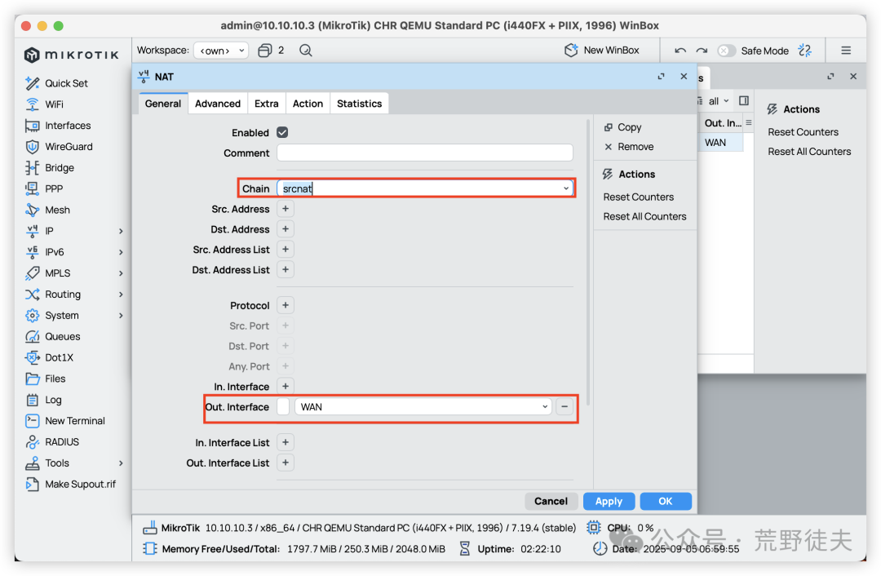The image size is (881, 576).
Task: Open the Files section
Action: click(46, 379)
